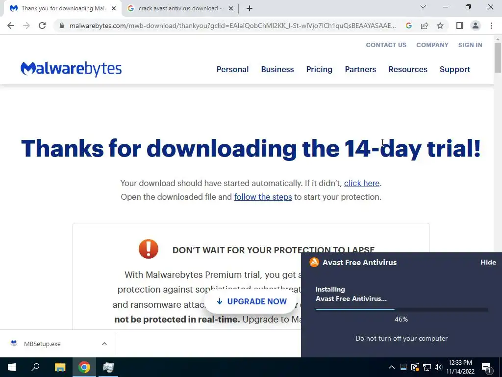Viewport: 502px width, 377px height.
Task: Switch to the Thank you for downloading tab
Action: click(x=62, y=9)
